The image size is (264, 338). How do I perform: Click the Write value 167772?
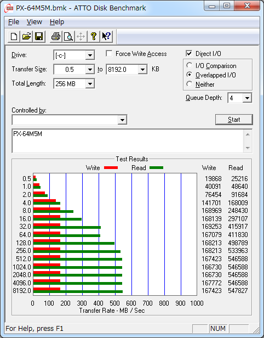tap(211, 283)
